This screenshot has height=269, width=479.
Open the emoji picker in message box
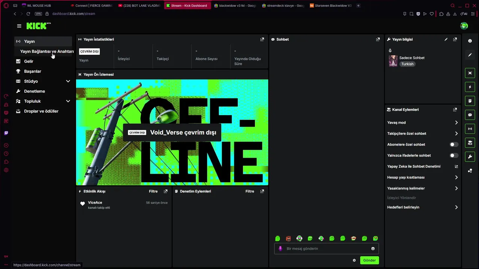coord(373,248)
